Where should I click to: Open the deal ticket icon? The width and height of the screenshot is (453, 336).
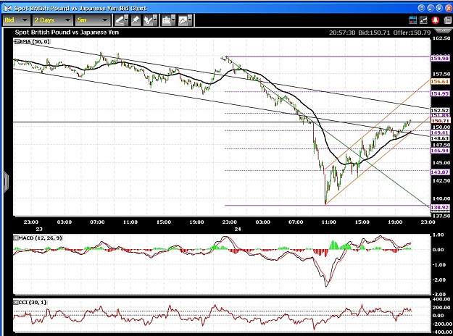coord(413,20)
